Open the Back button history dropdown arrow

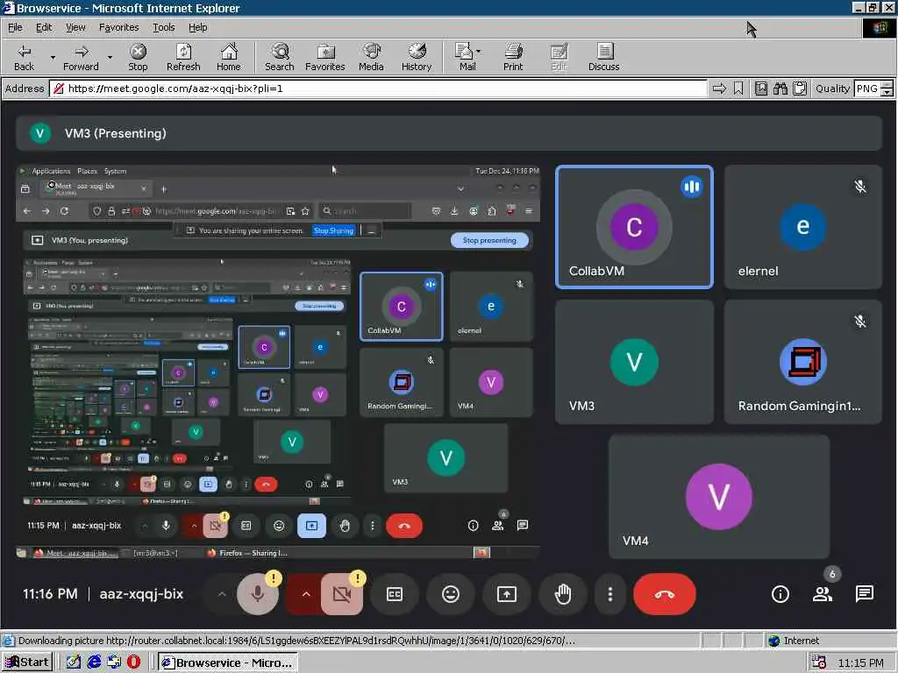point(53,57)
